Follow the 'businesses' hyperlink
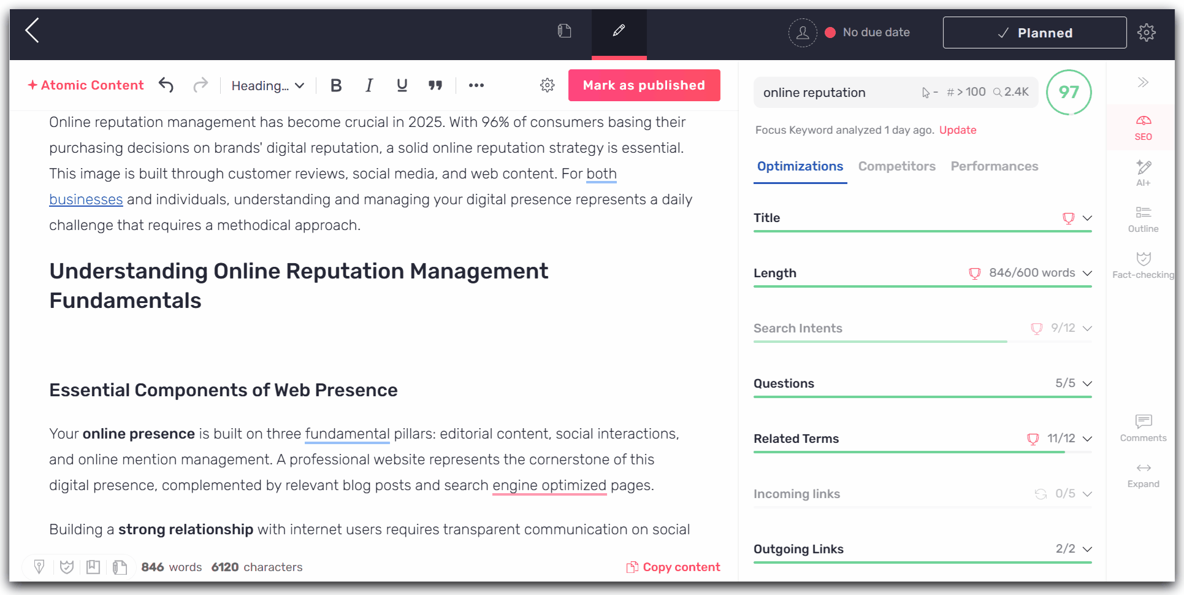The image size is (1184, 595). tap(86, 199)
